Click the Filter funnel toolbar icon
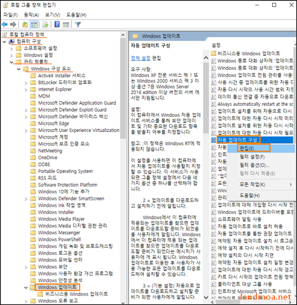The height and width of the screenshot is (305, 297). [78, 24]
